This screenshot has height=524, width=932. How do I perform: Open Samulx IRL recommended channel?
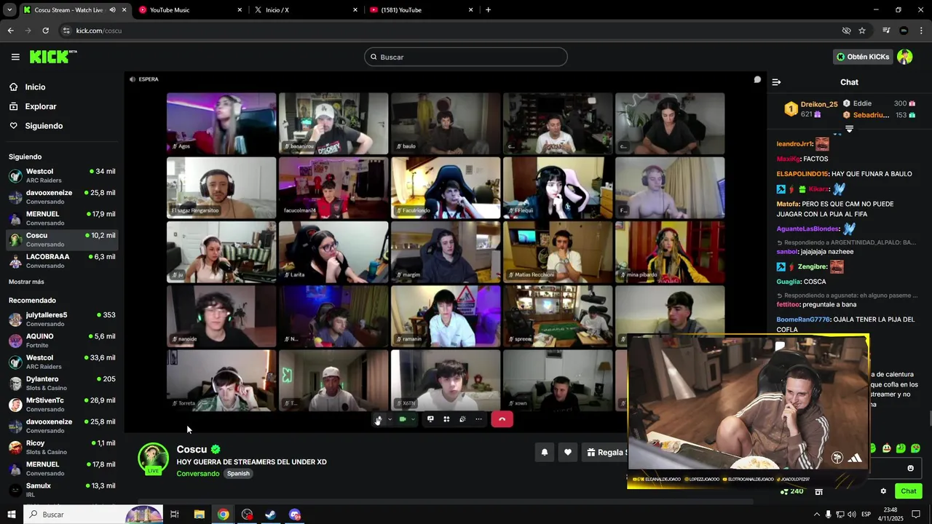62,490
